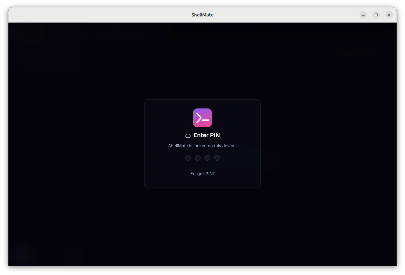Click the 'Enter PIN' heading text
Viewport: 405px width, 275px height.
coord(207,135)
